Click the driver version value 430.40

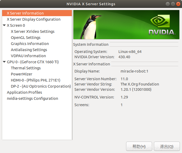(124, 57)
